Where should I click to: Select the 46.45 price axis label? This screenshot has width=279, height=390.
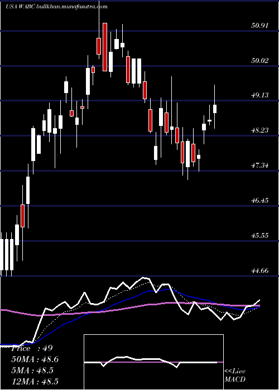click(260, 200)
